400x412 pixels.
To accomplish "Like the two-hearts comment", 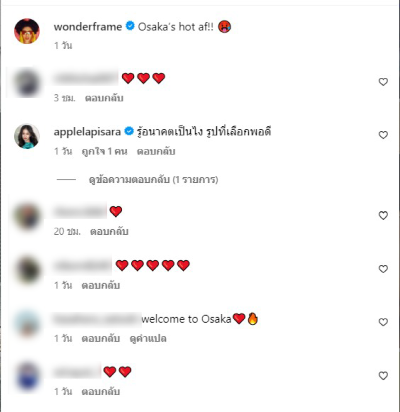I will pyautogui.click(x=383, y=376).
